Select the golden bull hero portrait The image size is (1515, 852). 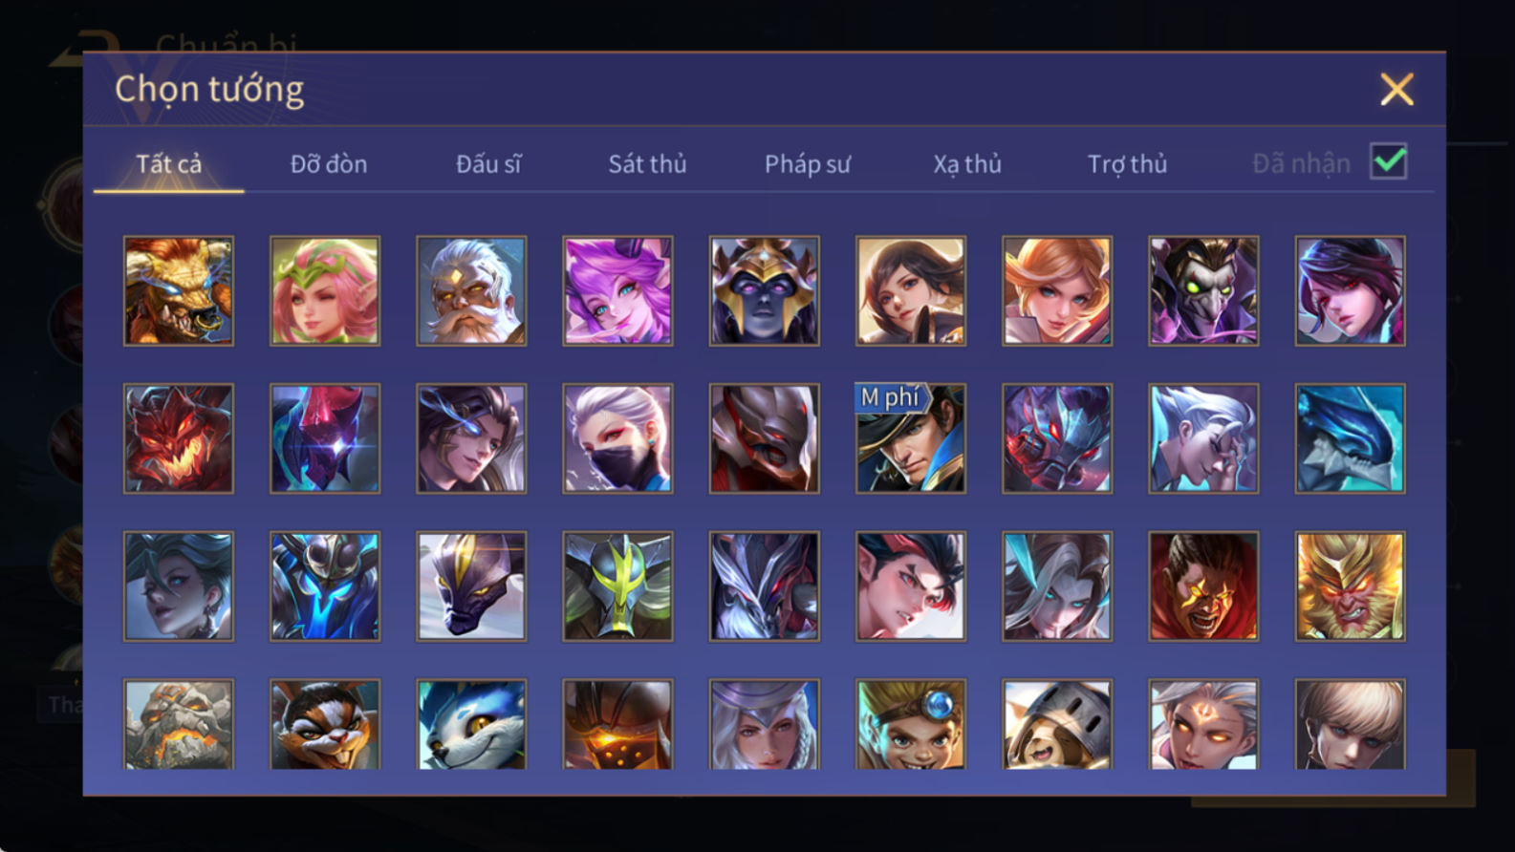[179, 290]
